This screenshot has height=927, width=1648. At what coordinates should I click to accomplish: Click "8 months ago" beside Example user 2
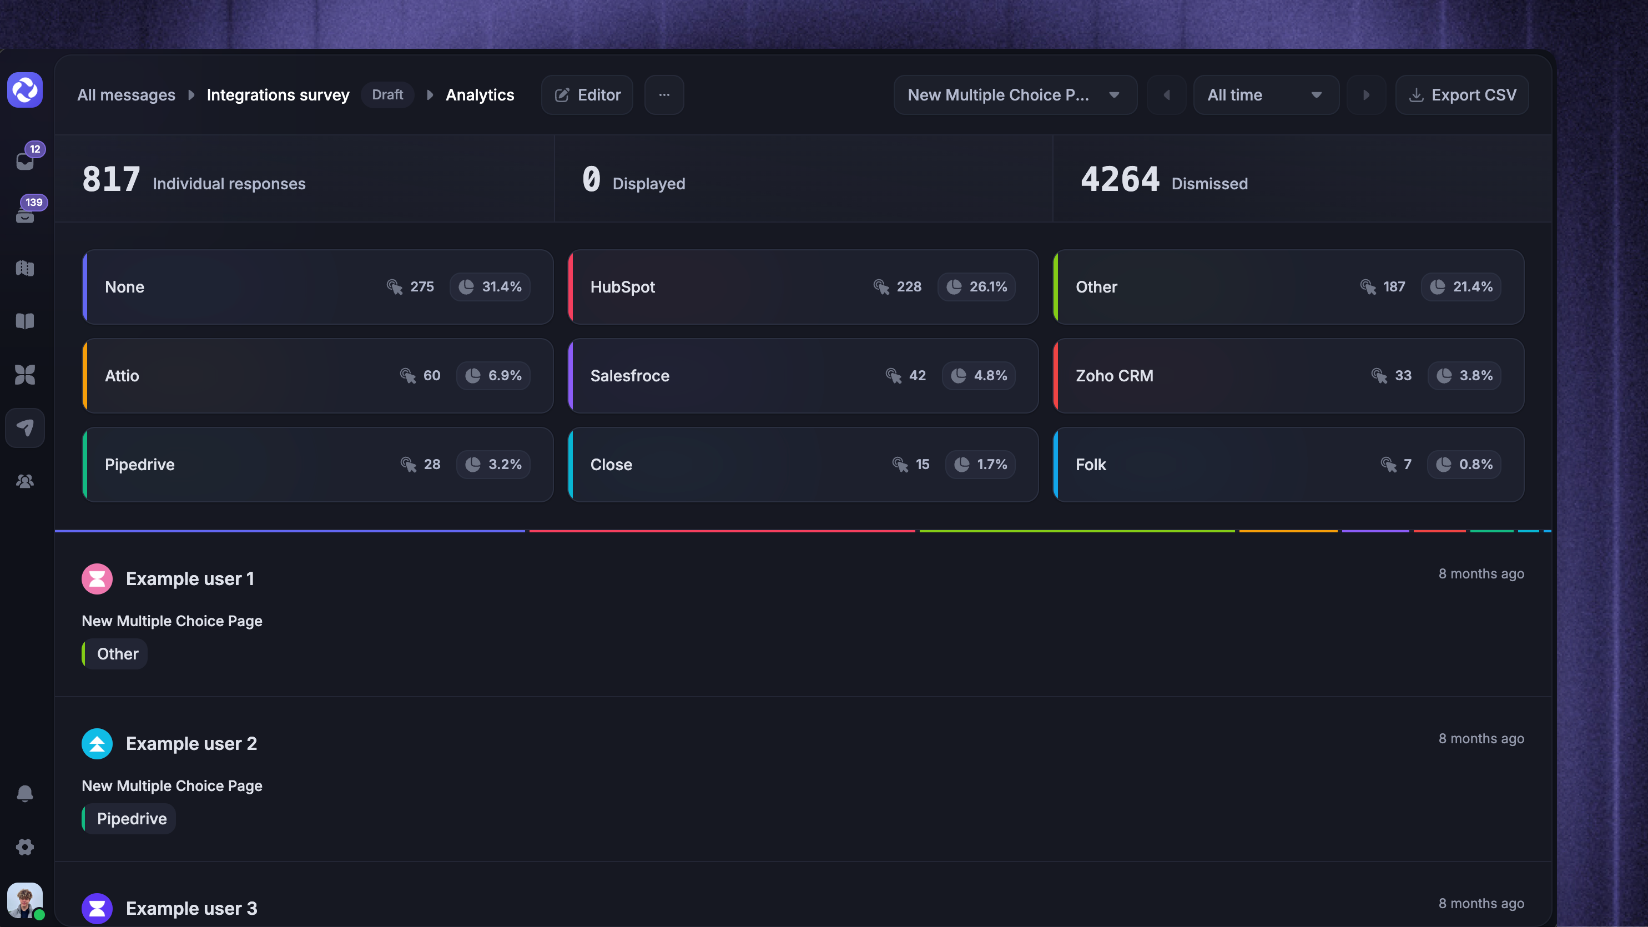pos(1481,739)
